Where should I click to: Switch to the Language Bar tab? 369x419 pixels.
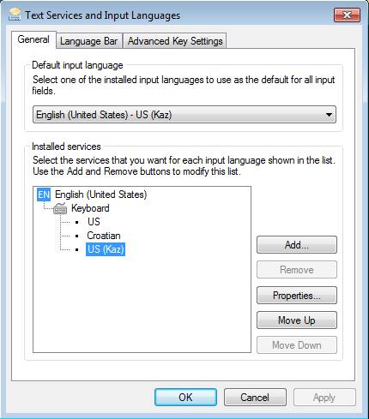(x=89, y=41)
